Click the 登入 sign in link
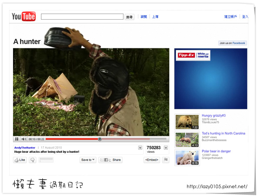The height and width of the screenshot is (196, 261). point(245,17)
